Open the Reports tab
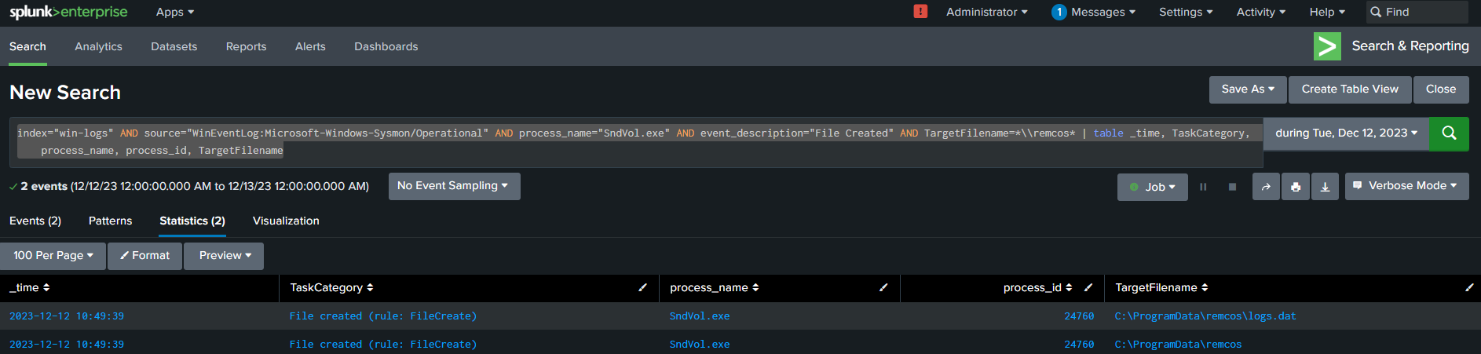The image size is (1481, 354). 246,46
